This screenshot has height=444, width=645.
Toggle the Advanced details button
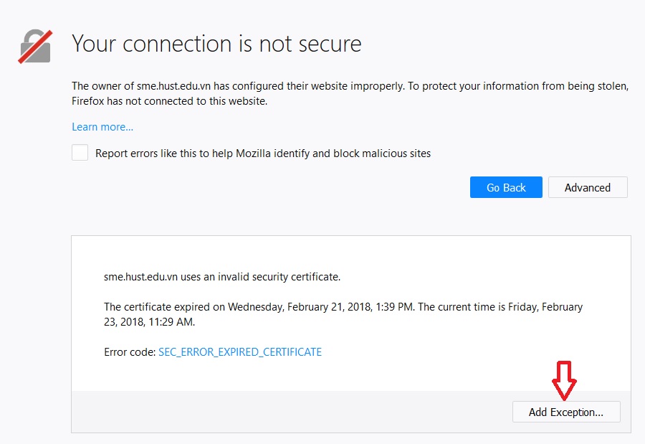587,187
